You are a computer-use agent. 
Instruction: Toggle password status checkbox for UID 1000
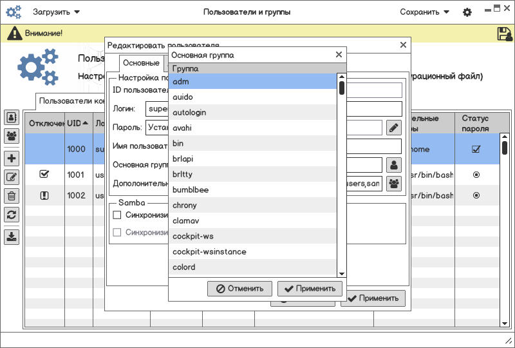pos(476,150)
